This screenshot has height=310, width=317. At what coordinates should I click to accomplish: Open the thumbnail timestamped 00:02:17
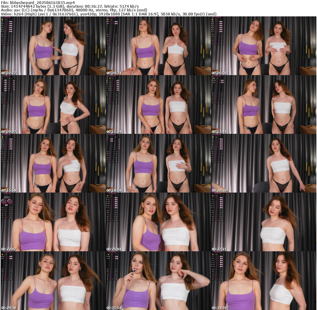(x=53, y=46)
